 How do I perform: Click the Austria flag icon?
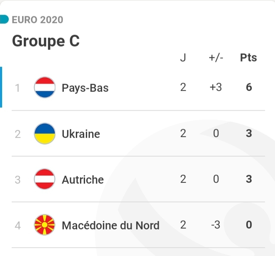[x=45, y=180]
